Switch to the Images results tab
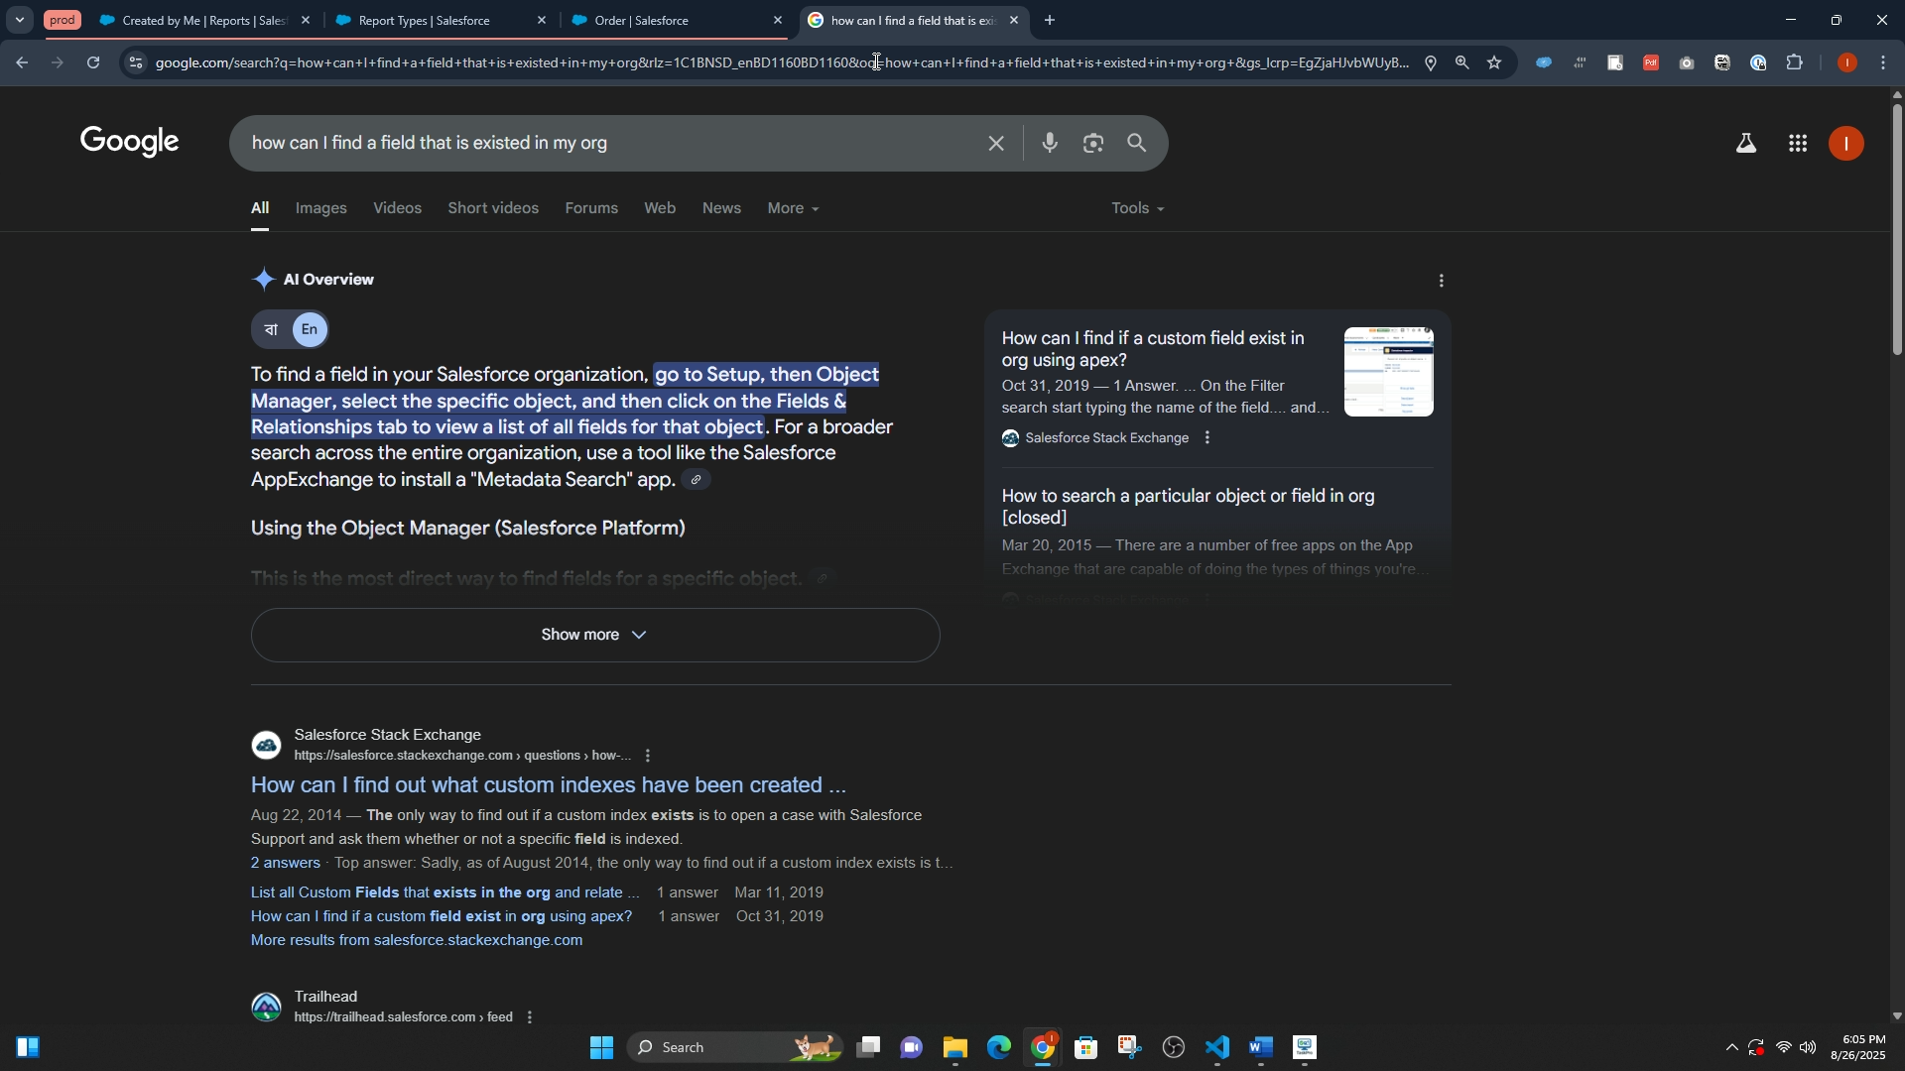 pyautogui.click(x=320, y=208)
